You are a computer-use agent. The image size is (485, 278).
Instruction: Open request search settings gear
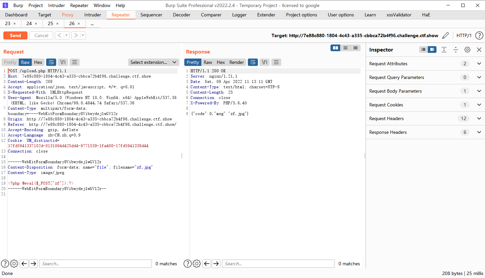coord(14,264)
